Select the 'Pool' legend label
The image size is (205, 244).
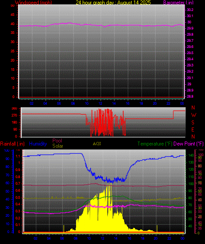57,141
